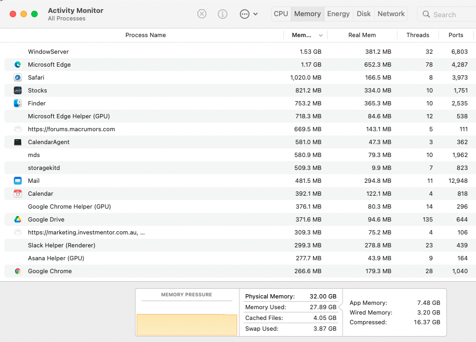476x342 pixels.
Task: Click the Safari 1,020.0 MB memory value
Action: point(306,77)
